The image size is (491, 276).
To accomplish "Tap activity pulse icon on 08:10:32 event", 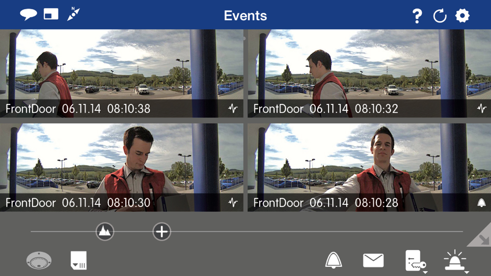I will point(482,108).
